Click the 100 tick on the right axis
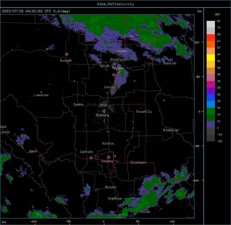231x225 pixels. (x=197, y=42)
